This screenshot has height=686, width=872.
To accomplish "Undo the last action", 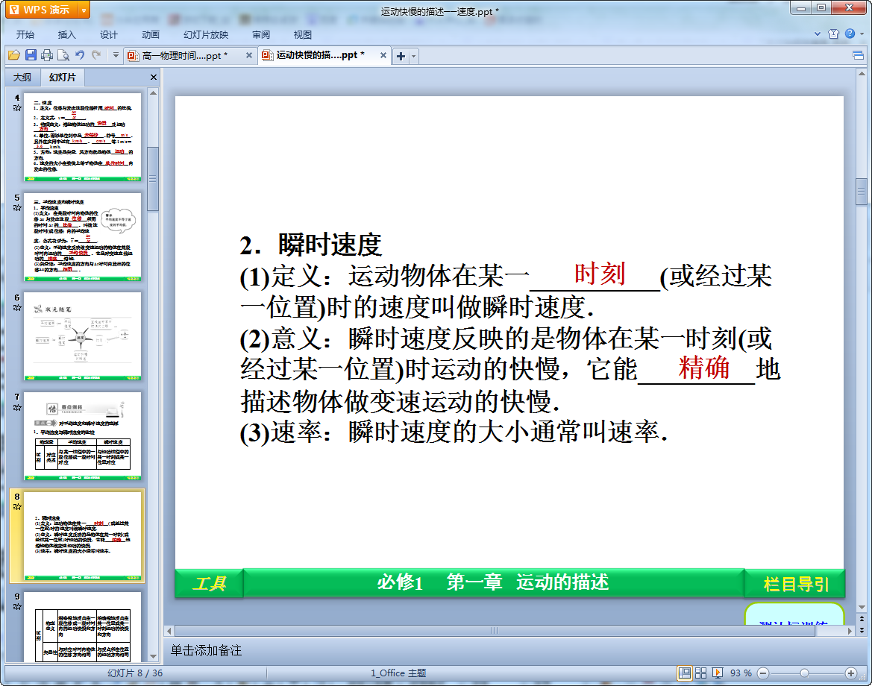I will pos(80,55).
